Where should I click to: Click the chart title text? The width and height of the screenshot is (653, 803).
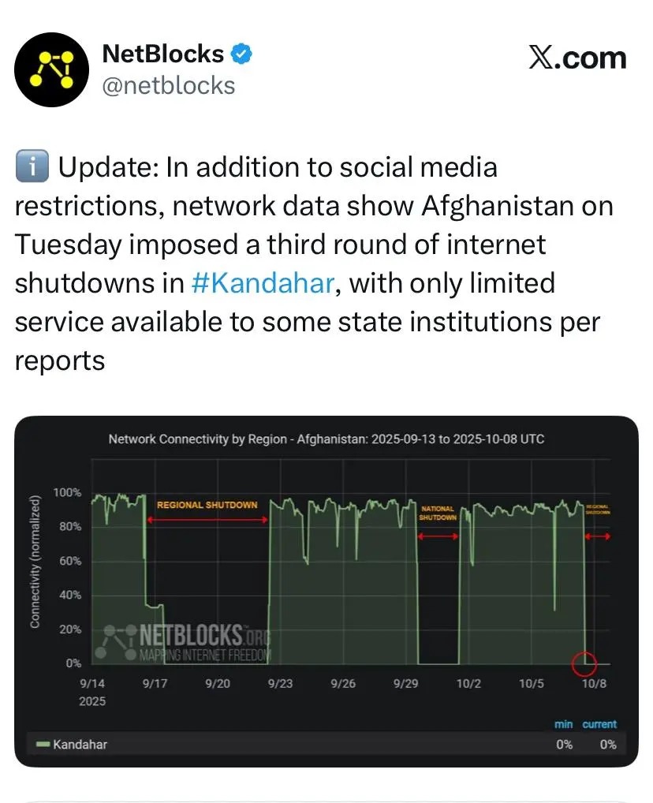point(326,439)
